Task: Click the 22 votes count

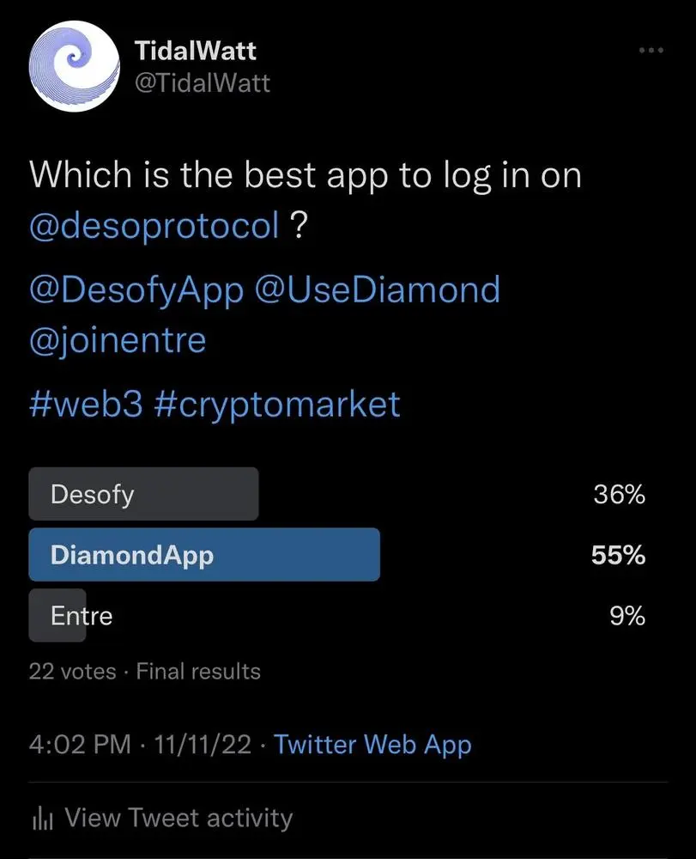Action: pos(72,671)
